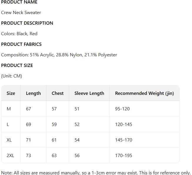Click the PRODUCT NAME heading
The height and width of the screenshot is (175, 192).
tap(19, 2)
